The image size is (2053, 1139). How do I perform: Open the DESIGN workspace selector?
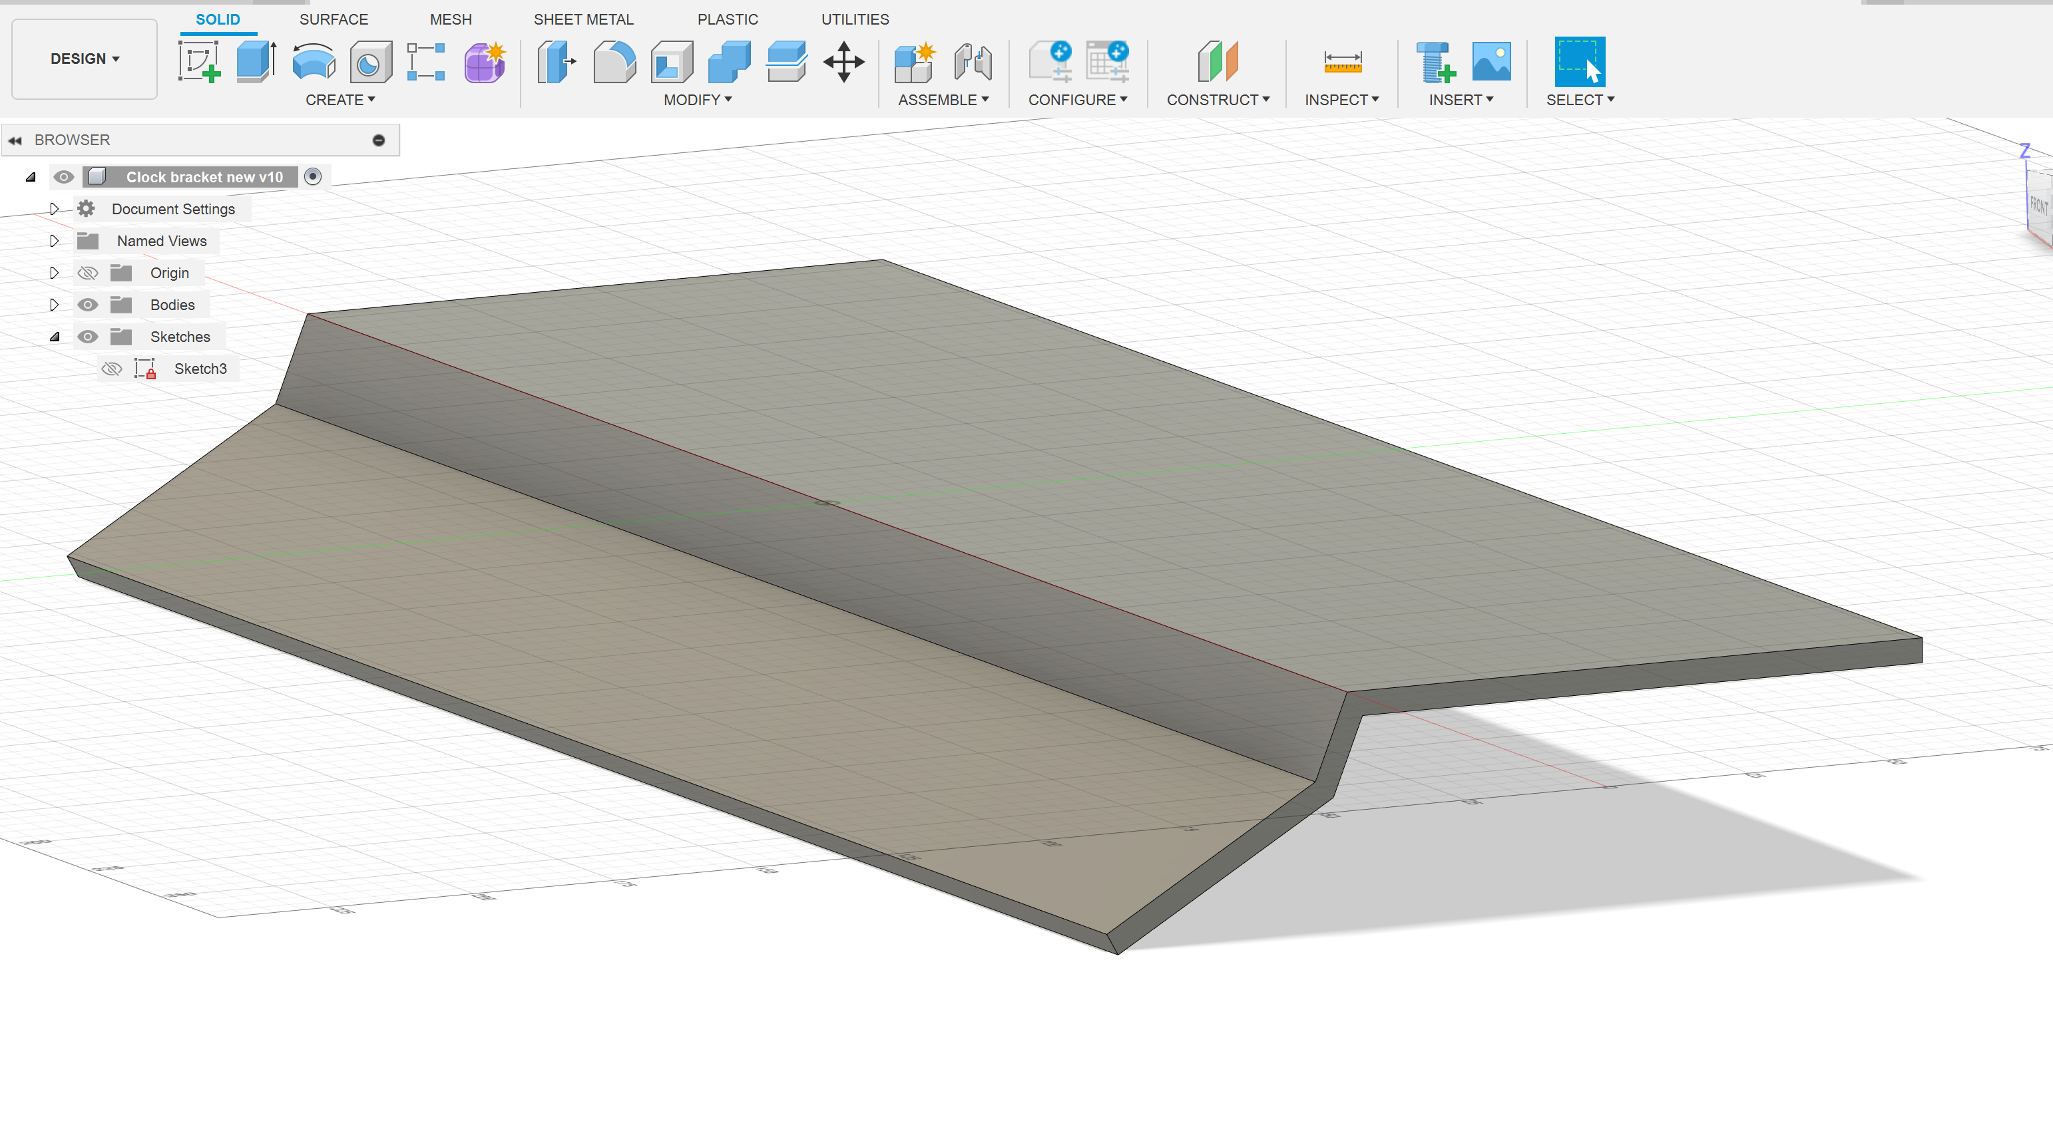pos(84,58)
